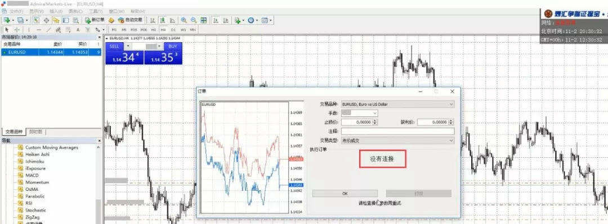Click the zoom in magnifier icon

[x=184, y=20]
